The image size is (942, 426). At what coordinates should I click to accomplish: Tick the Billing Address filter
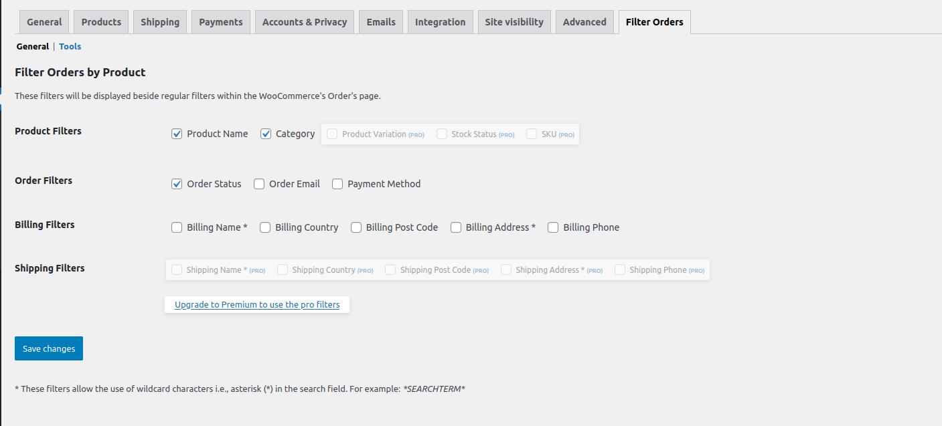click(x=456, y=227)
